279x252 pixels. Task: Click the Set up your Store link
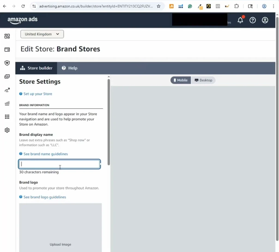coord(38,94)
